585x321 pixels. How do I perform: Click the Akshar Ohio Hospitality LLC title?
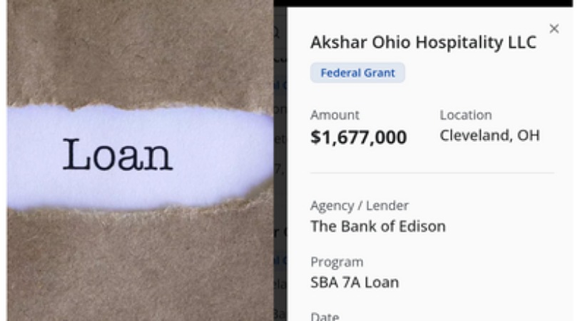[x=423, y=43]
